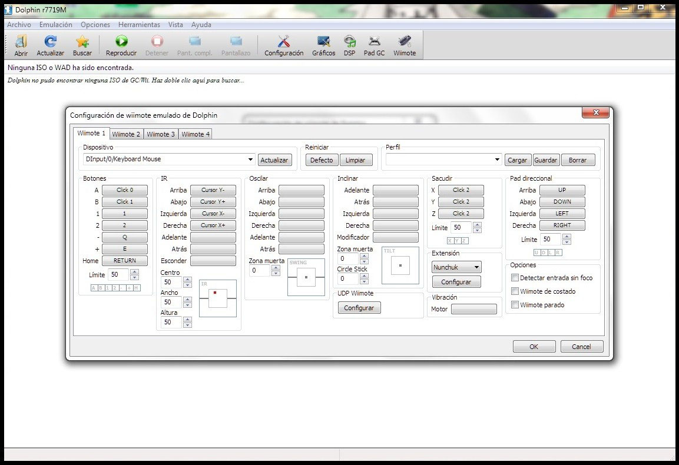
Task: Switch to the Wiimote 4 tab
Action: coord(196,134)
